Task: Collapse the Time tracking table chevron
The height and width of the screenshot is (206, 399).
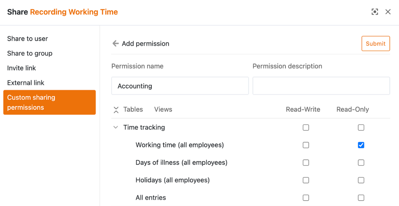Action: coord(116,127)
